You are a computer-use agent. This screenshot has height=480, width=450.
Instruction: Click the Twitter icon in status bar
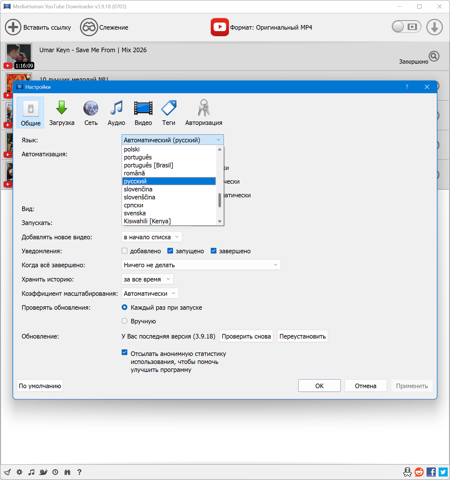(443, 472)
